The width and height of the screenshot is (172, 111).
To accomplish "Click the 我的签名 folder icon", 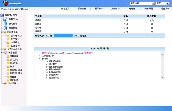I will point(8,60).
